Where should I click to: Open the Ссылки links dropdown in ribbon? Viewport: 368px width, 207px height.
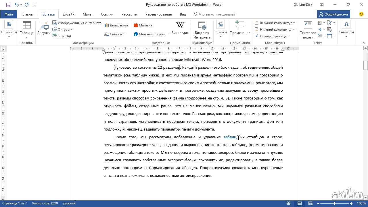[221, 30]
